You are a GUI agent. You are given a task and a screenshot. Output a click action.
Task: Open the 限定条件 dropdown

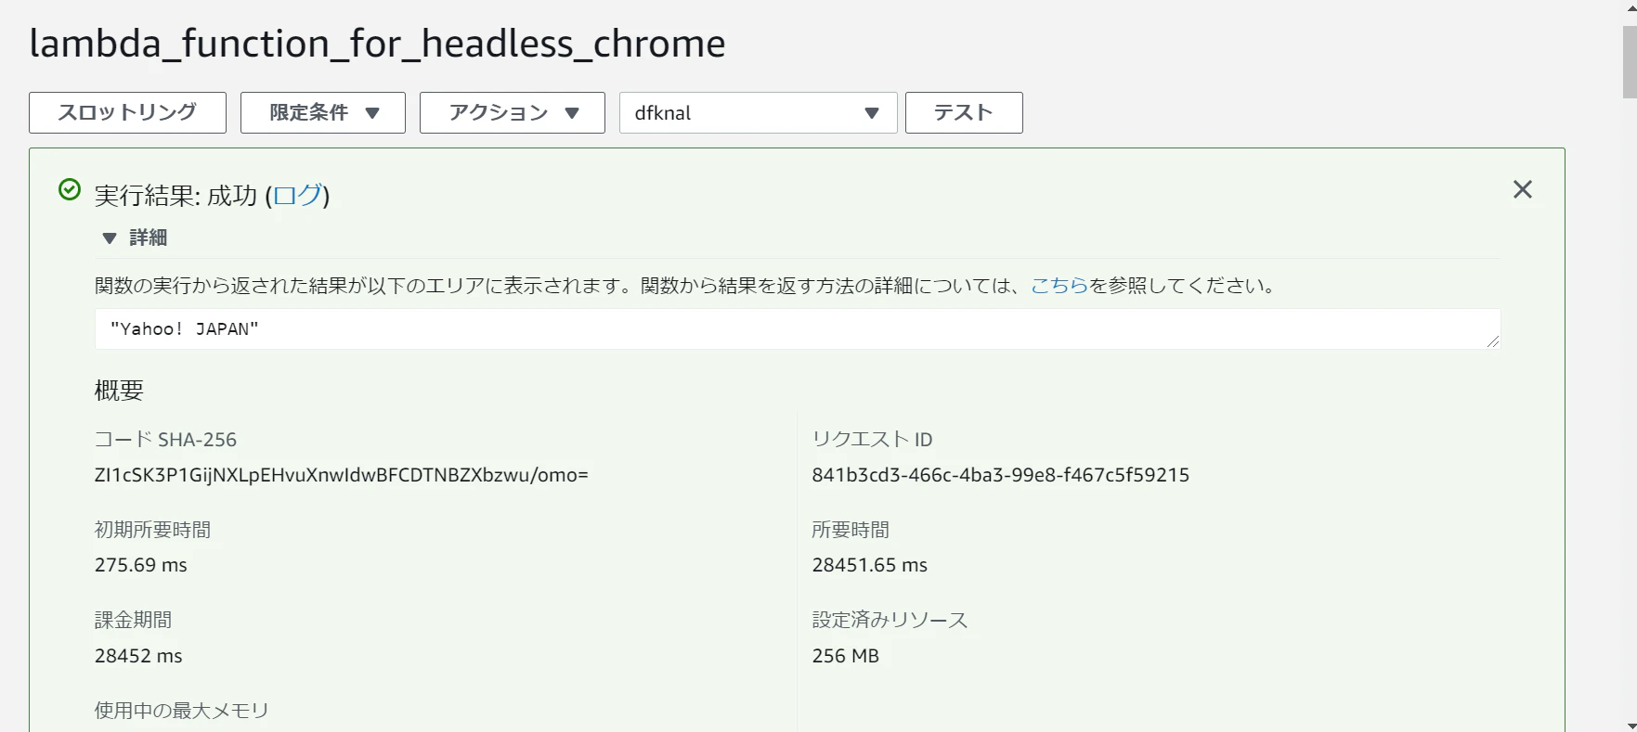[x=323, y=112]
